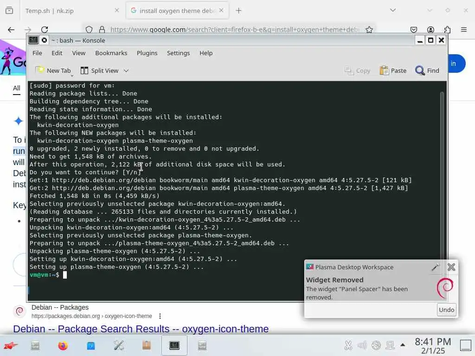Open the blue software store taskbar icon

[91, 345]
